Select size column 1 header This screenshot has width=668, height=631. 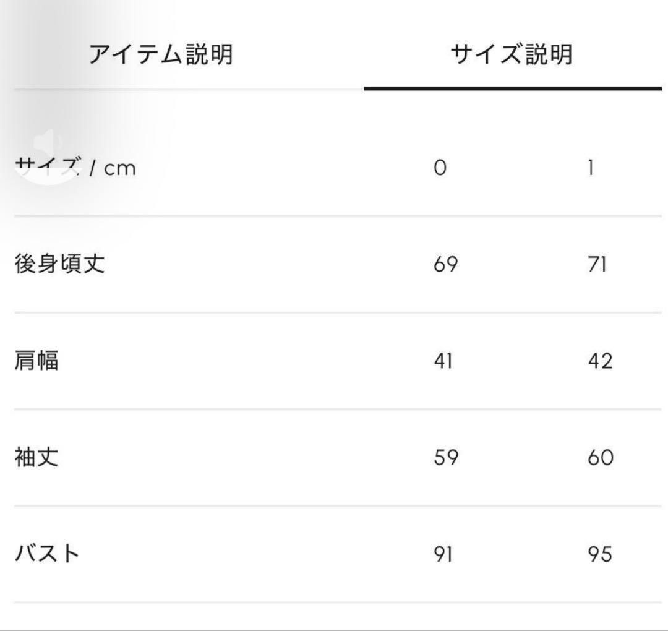pyautogui.click(x=592, y=167)
